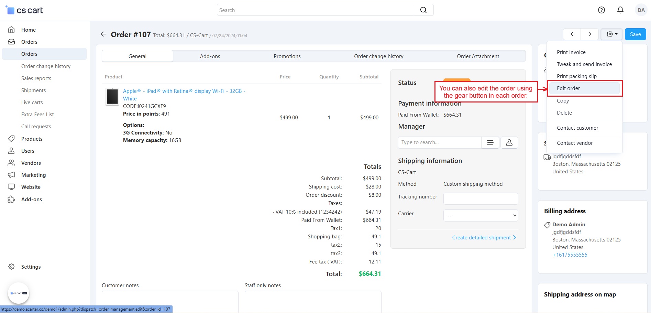
Task: Open manager list using the hamburger icon
Action: point(490,142)
